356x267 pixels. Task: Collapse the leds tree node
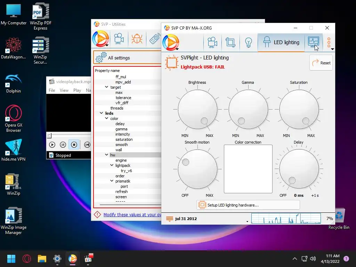[x=102, y=113]
